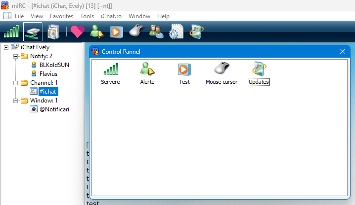This screenshot has height=205, width=355.
Task: Click the pink heart toolbar icon
Action: click(x=78, y=32)
